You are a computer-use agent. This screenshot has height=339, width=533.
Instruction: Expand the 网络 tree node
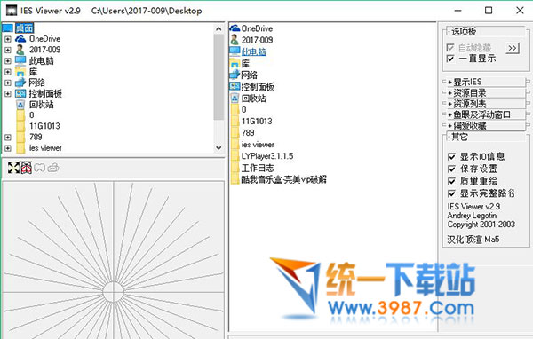click(x=7, y=83)
